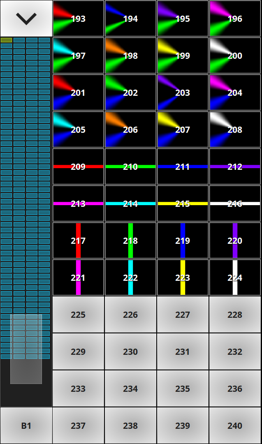The image size is (262, 444).
Task: Choose preset 221 magenta vertical bar
Action: [78, 277]
